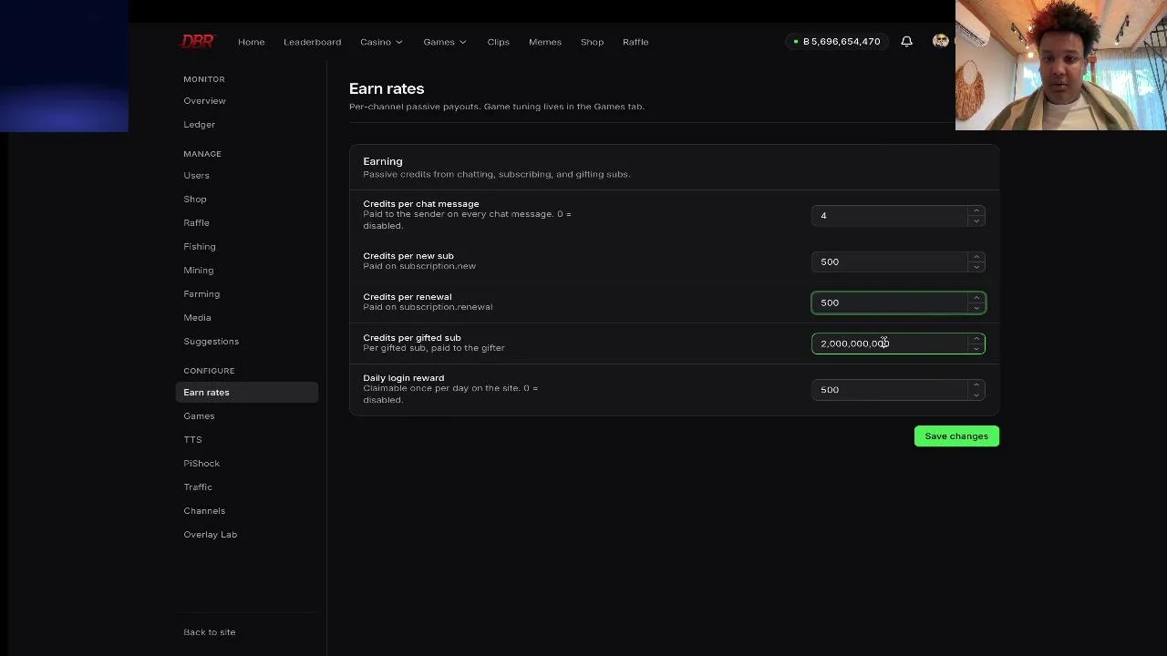This screenshot has width=1167, height=656.
Task: Decrement Daily login reward value
Action: (976, 395)
